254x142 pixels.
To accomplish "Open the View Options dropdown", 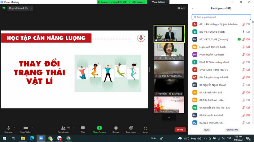I will (160, 2).
